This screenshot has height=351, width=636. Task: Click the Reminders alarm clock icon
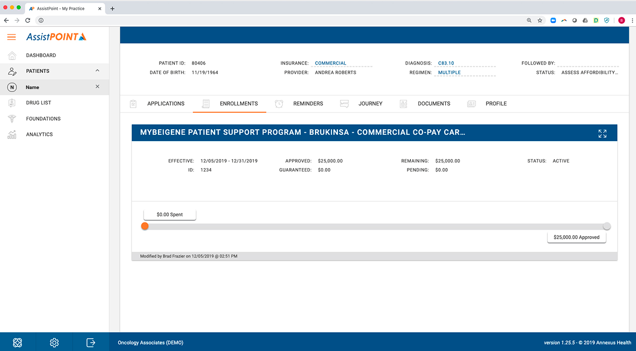[279, 103]
